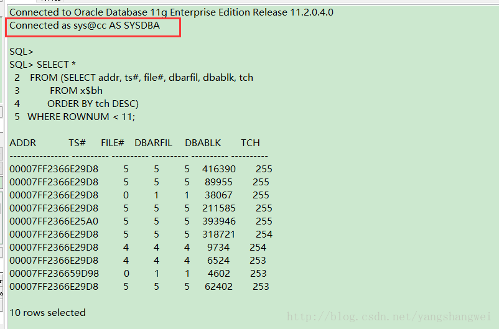Screen dimensions: 499x329
Task: Click DBABLK value 318721
Action: pyautogui.click(x=219, y=234)
